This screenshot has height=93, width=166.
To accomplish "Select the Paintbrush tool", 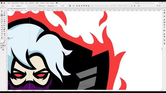I will coord(4,19).
